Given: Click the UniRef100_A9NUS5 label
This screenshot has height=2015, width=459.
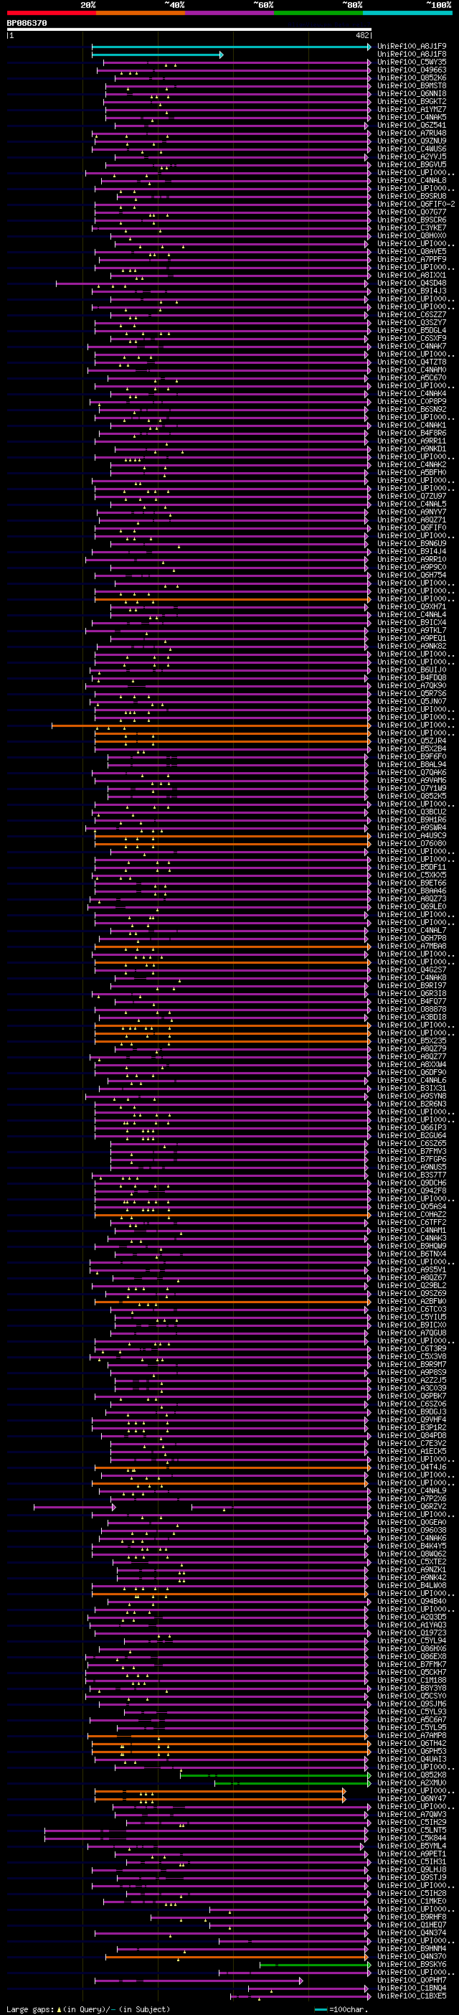Looking at the screenshot, I should coord(411,1166).
